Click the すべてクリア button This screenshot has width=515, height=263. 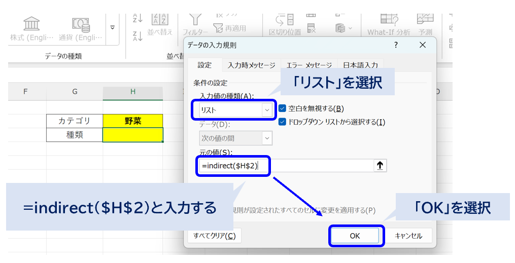215,236
